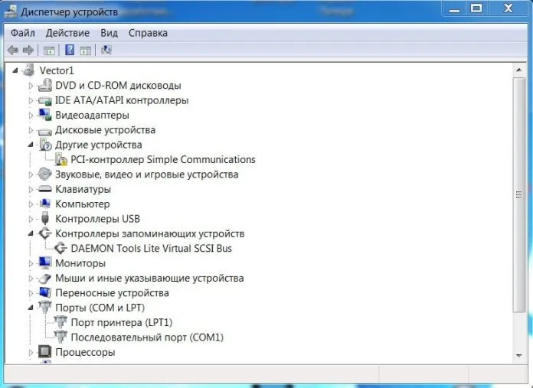
Task: Click the Последовательный порт (COM1) port icon
Action: 60,337
